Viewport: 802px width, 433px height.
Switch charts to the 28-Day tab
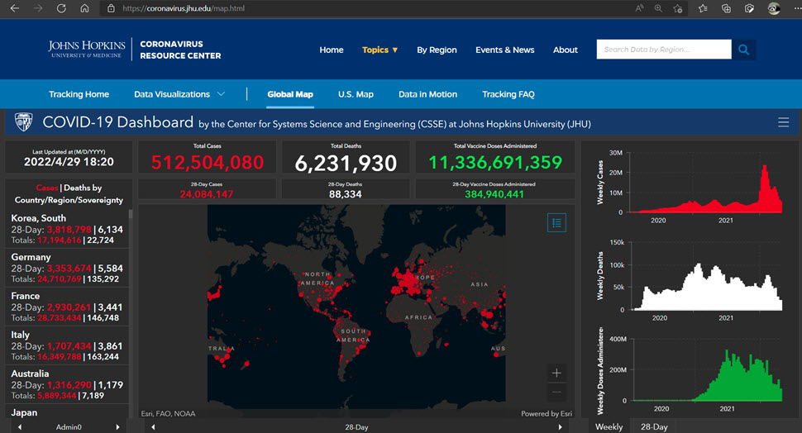pos(654,427)
